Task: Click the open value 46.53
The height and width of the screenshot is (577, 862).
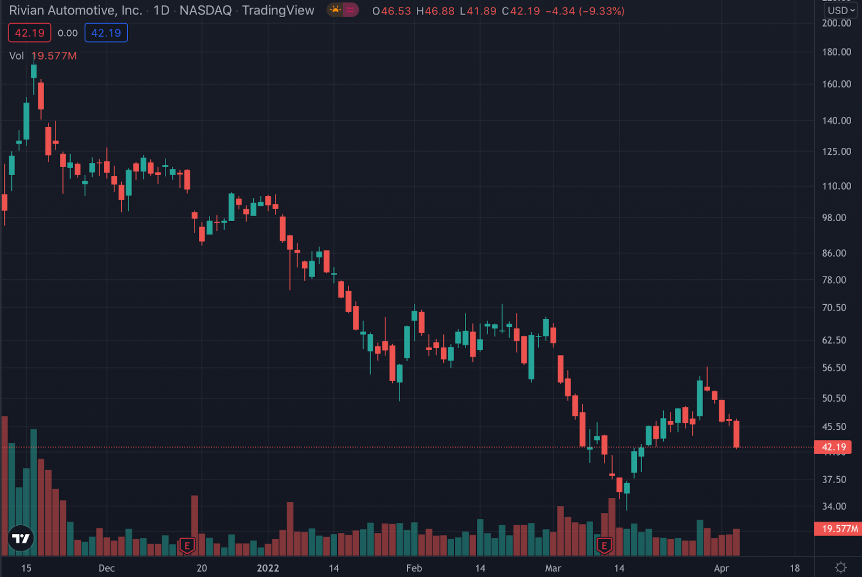Action: pyautogui.click(x=396, y=11)
